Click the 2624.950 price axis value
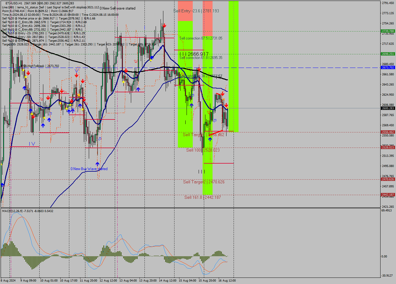396x284 pixels. pyautogui.click(x=388, y=95)
